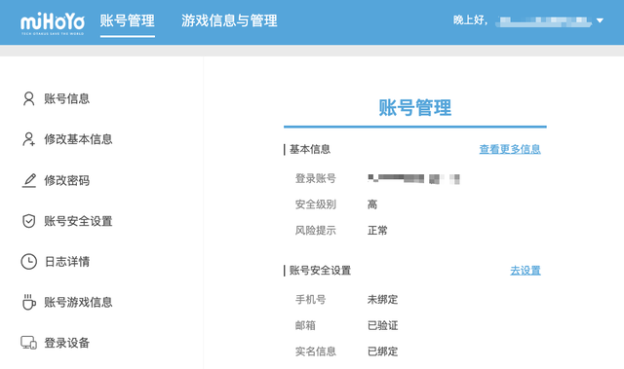Click the blurred login account value
The width and height of the screenshot is (624, 369).
[x=413, y=179]
